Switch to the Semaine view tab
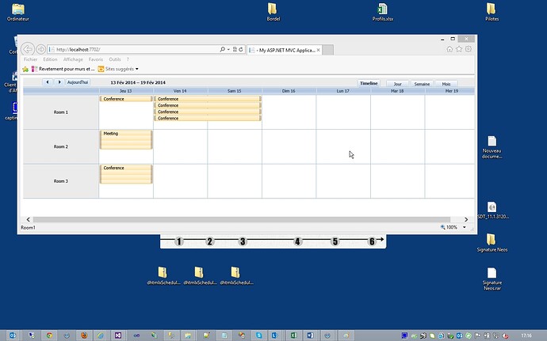Image resolution: width=547 pixels, height=341 pixels. pyautogui.click(x=422, y=84)
